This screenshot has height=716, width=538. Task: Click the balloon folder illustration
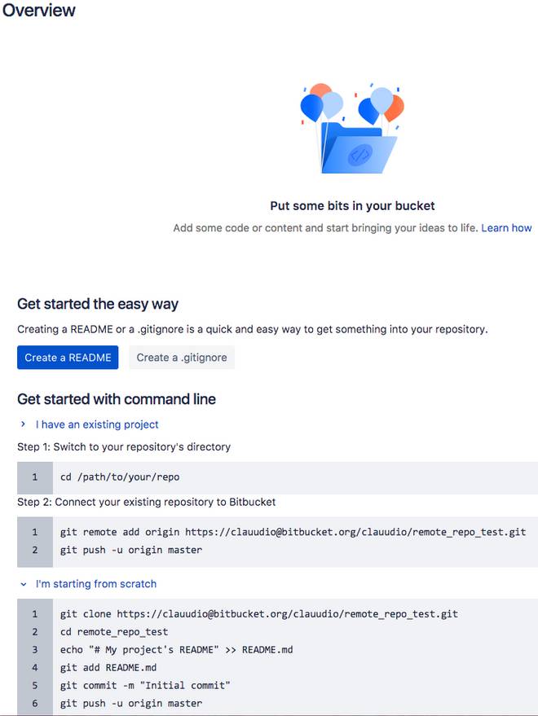click(352, 129)
